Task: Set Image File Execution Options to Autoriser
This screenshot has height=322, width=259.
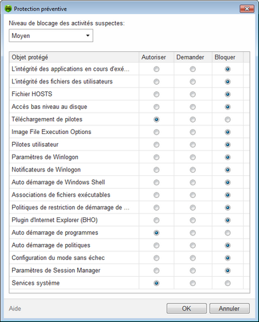Action: (x=156, y=132)
